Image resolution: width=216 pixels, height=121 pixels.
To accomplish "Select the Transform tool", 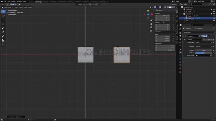I will (x=3, y=32).
